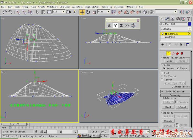Viewport: 193px width, 139px height.
Task: Click the Angle Snap toggle icon
Action: (x=127, y=12)
